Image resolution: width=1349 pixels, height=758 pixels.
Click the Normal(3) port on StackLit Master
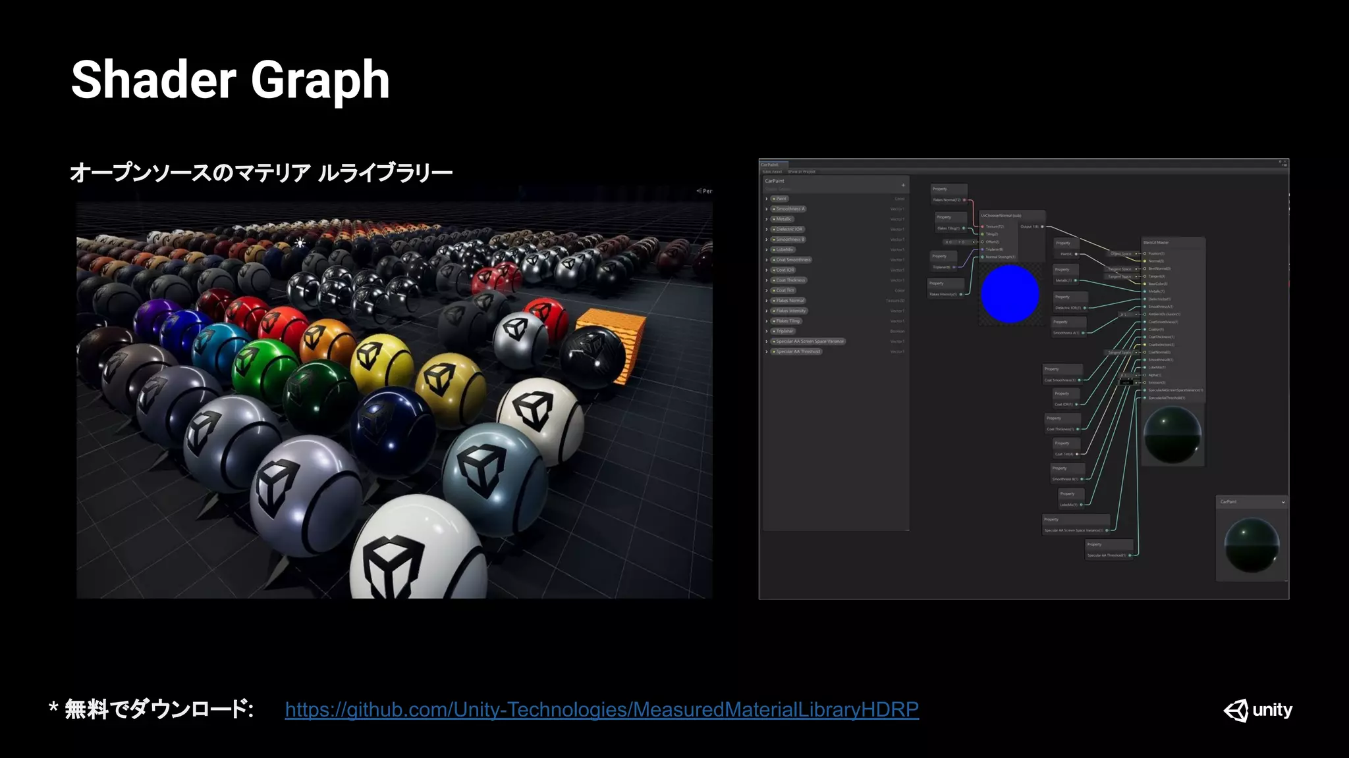tap(1145, 261)
